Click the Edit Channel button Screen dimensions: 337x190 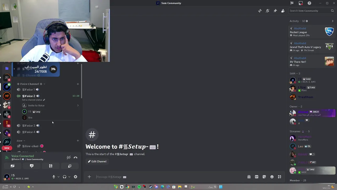[97, 161]
